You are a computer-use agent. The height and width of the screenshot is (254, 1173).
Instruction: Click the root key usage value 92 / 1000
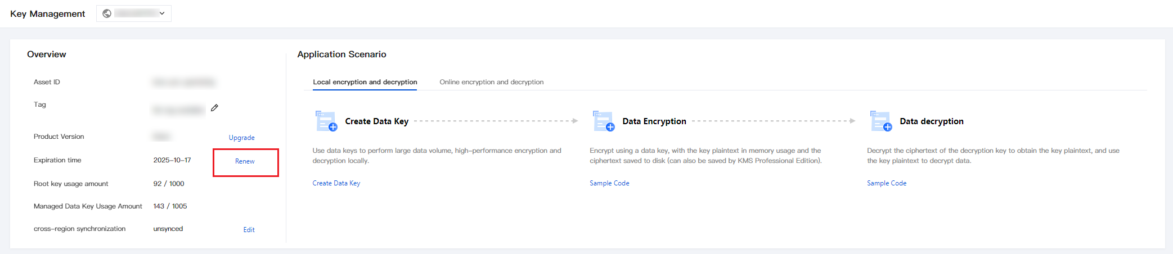169,184
